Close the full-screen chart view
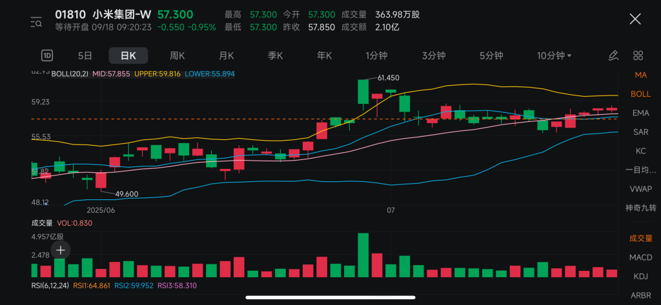 [x=635, y=19]
